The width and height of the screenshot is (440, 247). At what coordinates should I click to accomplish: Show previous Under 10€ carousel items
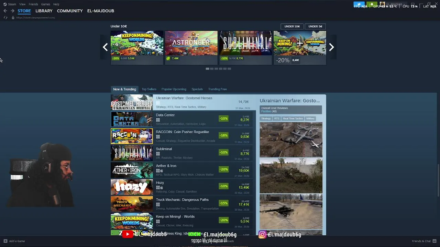105,47
